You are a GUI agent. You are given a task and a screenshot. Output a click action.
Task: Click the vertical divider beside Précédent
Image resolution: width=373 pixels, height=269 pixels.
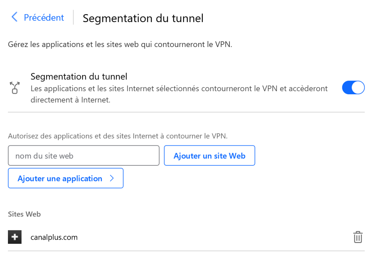[74, 17]
